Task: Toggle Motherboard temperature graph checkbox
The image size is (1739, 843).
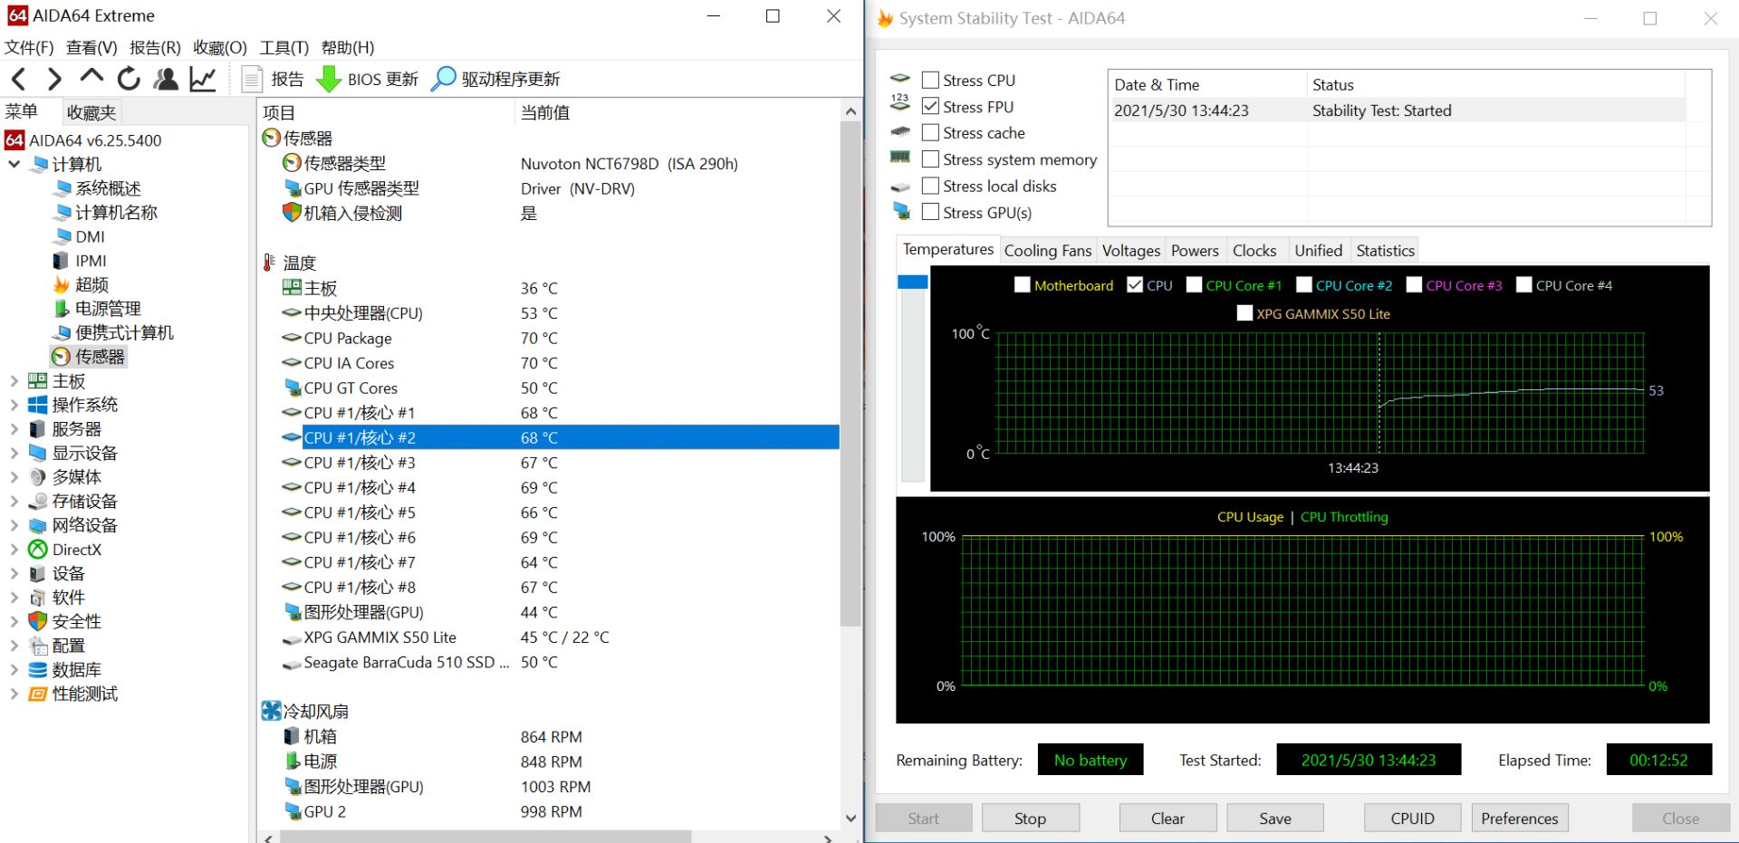Action: point(1023,285)
